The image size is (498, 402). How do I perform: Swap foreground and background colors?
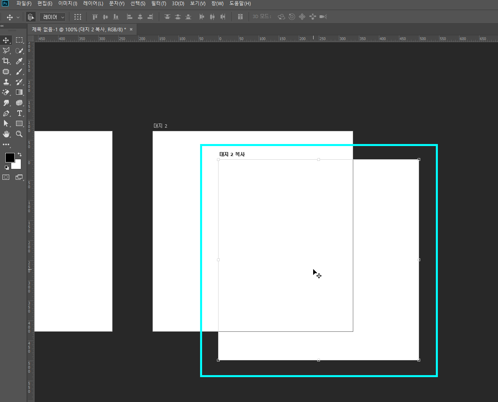20,154
